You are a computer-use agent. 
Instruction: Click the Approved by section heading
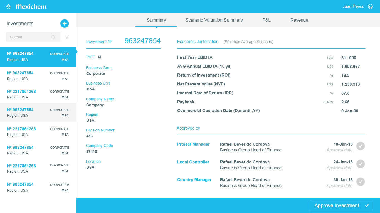(188, 128)
